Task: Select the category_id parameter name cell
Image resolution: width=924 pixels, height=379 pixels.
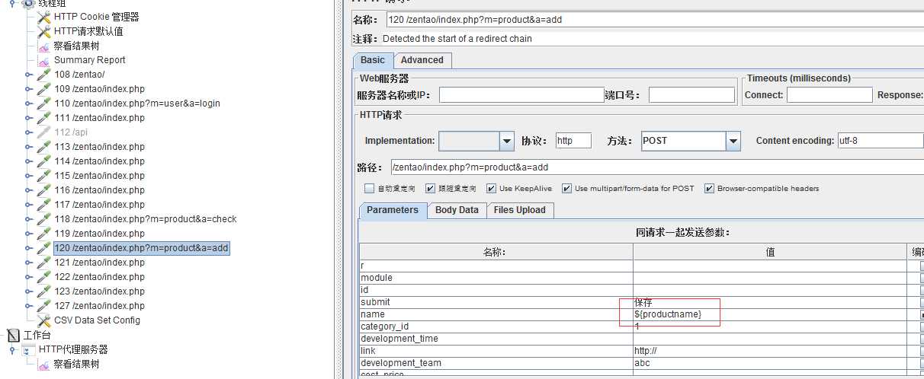Action: pyautogui.click(x=496, y=326)
